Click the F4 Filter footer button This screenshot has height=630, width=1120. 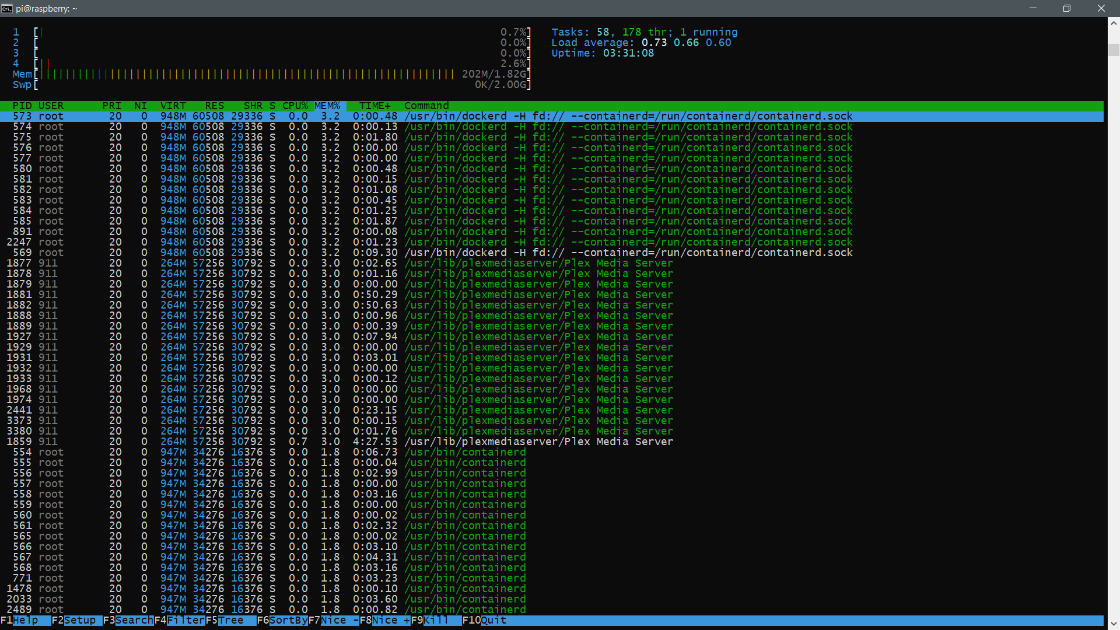coord(180,620)
